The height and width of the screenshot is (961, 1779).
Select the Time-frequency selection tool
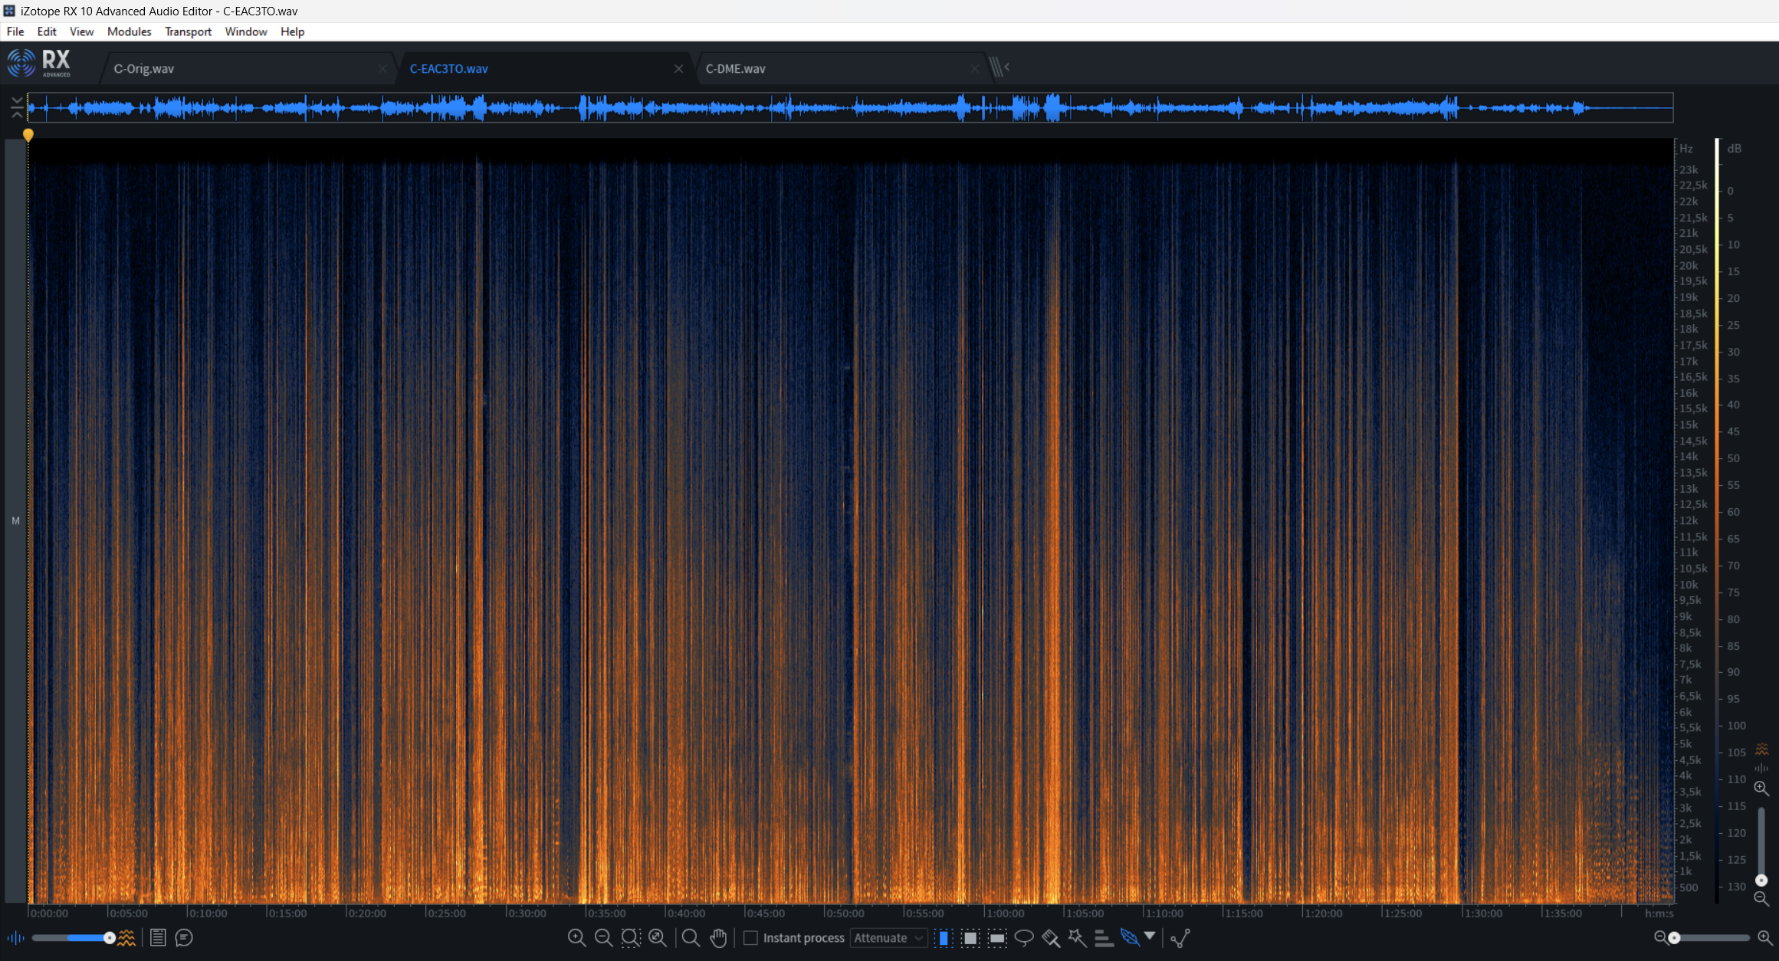[x=970, y=937]
